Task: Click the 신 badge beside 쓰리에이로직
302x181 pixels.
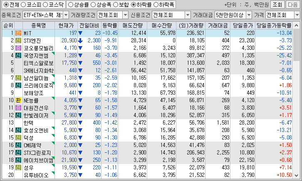Action: (x=18, y=86)
